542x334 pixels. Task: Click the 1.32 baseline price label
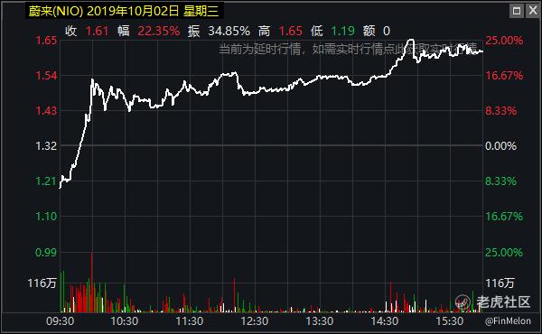coord(46,145)
